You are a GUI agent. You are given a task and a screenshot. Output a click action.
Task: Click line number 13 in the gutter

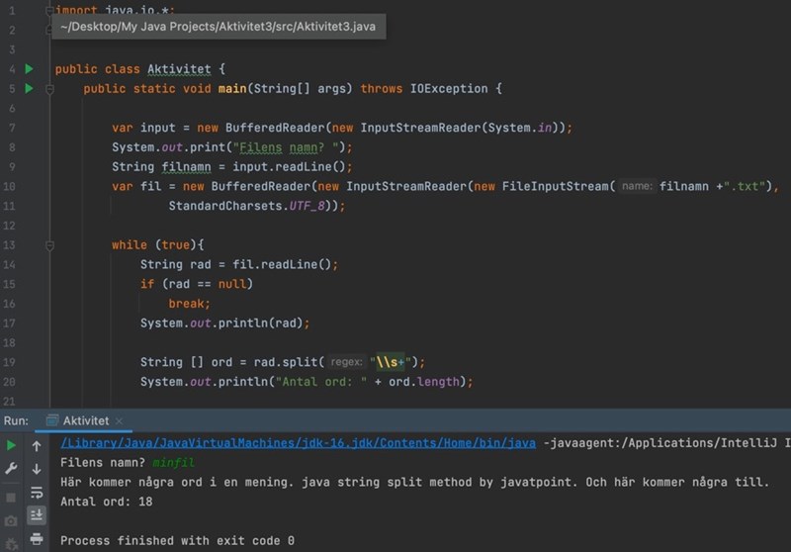tap(9, 244)
